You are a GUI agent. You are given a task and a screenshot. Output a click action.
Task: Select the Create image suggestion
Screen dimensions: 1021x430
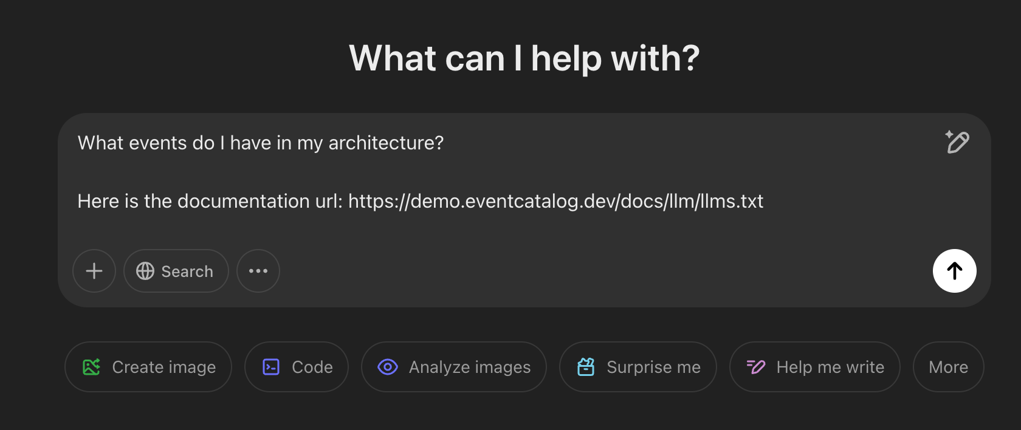[163, 367]
